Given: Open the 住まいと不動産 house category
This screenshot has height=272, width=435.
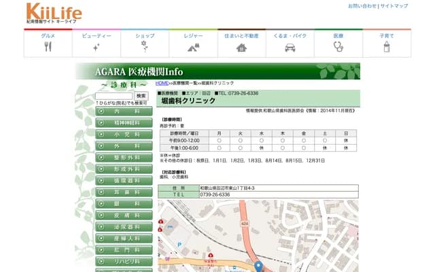Looking at the screenshot, I should tap(242, 43).
